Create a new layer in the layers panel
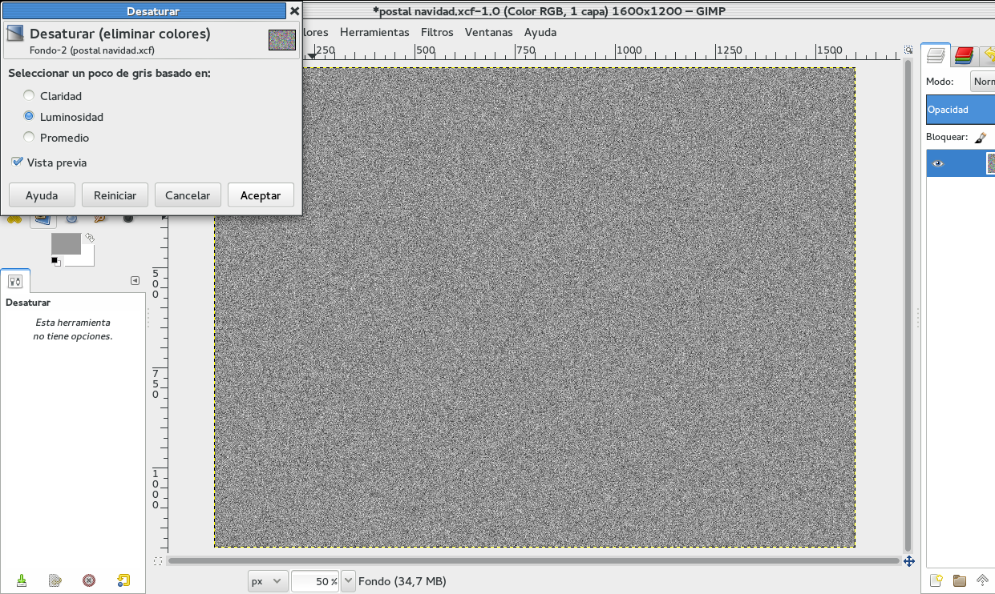Screen dimensions: 995x594 pyautogui.click(x=935, y=580)
